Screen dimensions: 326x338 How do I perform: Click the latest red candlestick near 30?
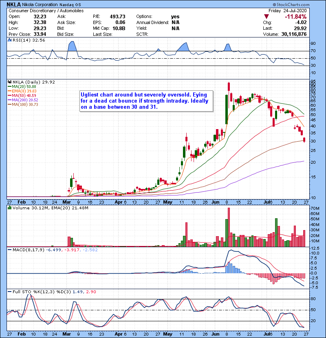304,140
